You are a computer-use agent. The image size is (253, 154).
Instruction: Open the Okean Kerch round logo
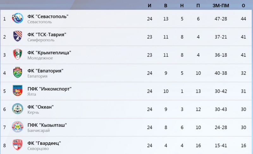[18, 109]
